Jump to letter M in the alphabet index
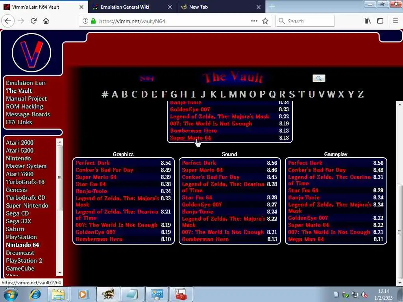The height and width of the screenshot is (302, 403). tap(233, 94)
